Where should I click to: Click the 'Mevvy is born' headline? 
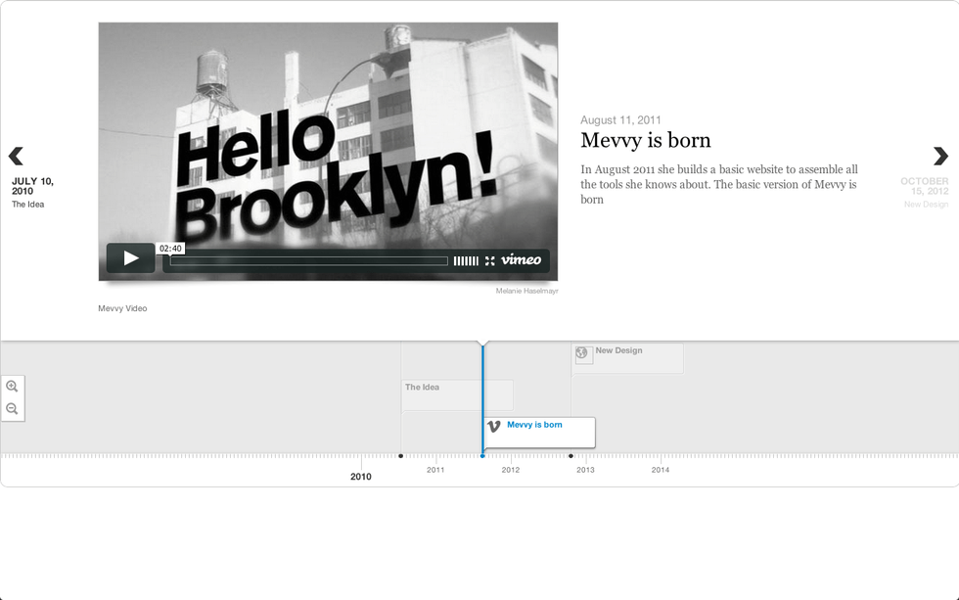pos(645,140)
